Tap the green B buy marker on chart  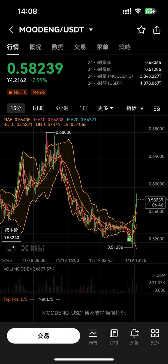point(129,240)
